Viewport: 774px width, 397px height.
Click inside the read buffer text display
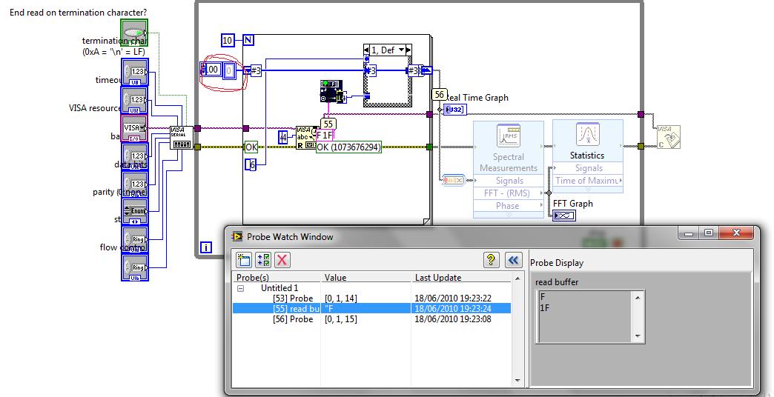[584, 316]
